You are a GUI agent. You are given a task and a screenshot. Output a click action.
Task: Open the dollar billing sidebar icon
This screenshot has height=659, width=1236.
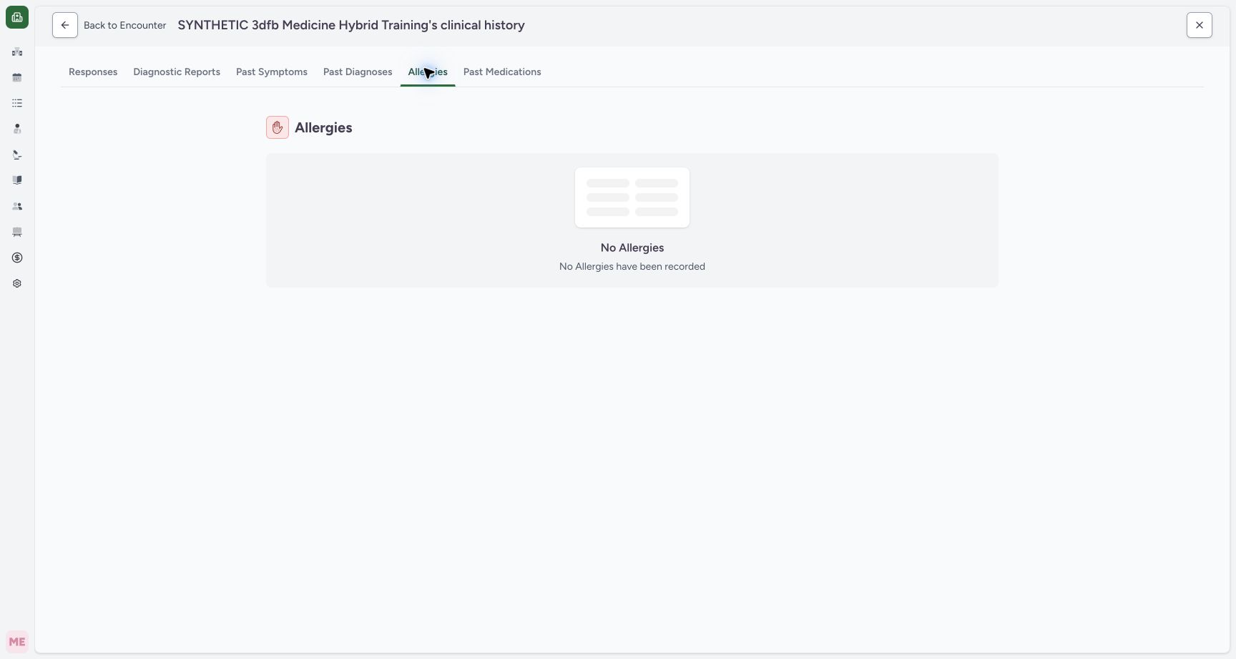pyautogui.click(x=17, y=258)
